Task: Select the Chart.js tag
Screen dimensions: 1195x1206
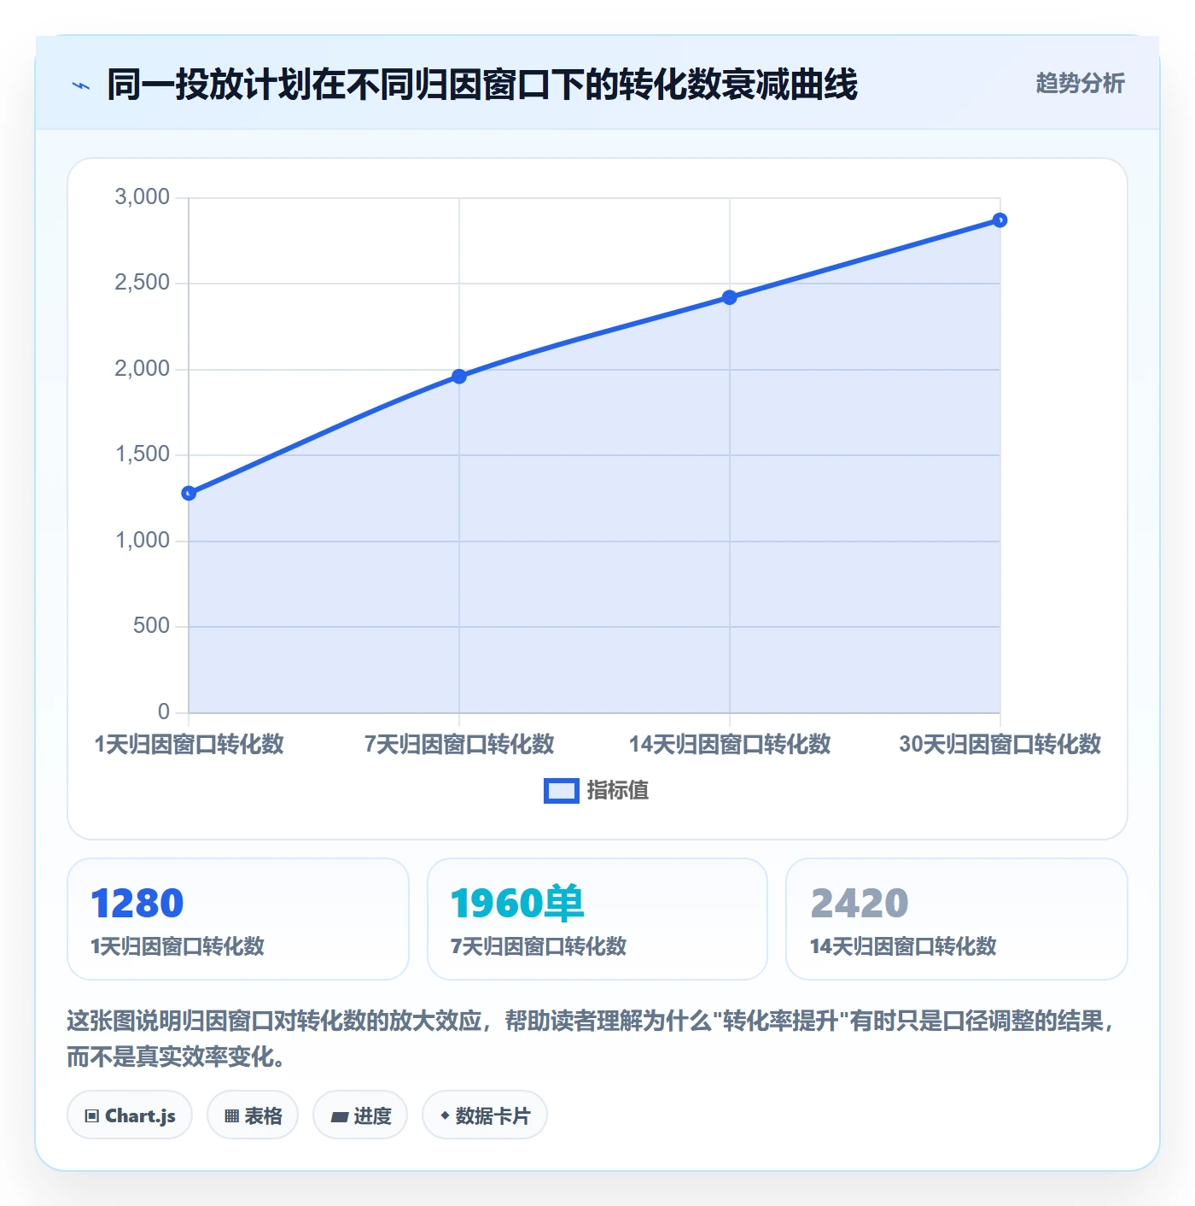Action: tap(130, 1115)
